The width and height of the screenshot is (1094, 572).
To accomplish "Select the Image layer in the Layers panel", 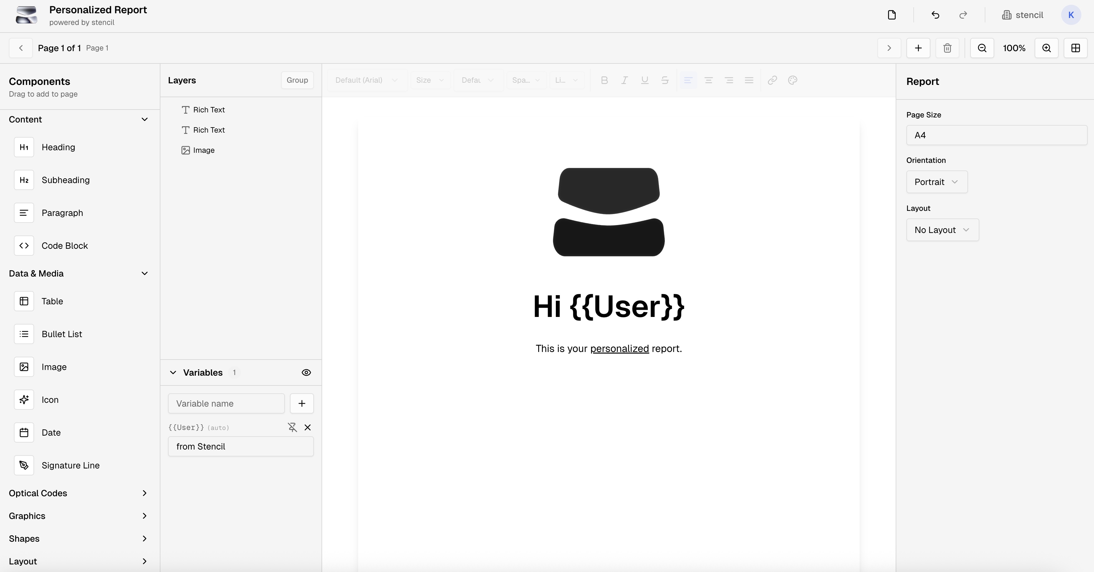I will (x=203, y=150).
